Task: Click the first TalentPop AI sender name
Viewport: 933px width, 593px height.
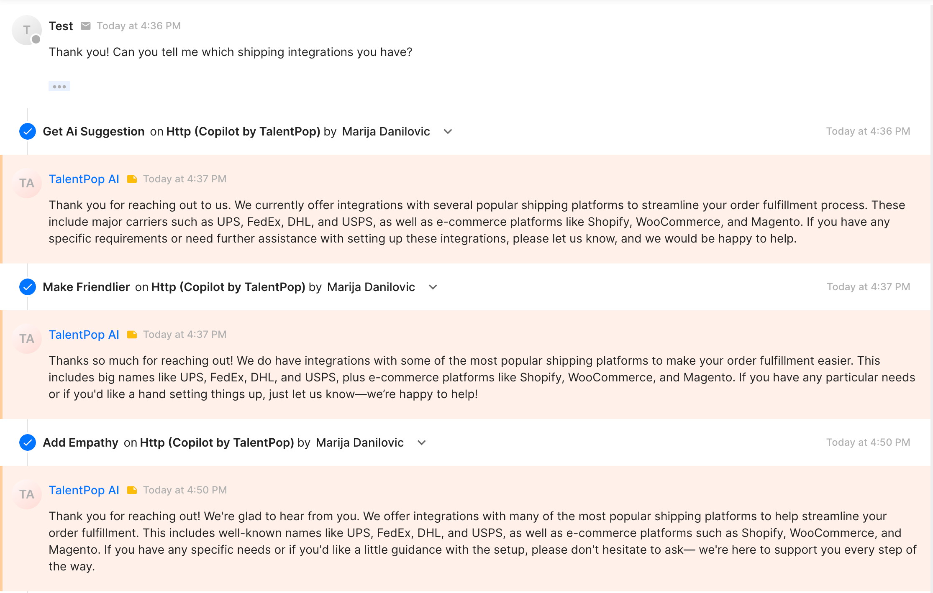Action: tap(84, 179)
